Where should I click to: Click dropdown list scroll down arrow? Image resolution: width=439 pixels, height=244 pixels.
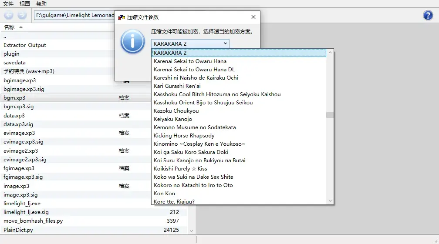click(330, 201)
